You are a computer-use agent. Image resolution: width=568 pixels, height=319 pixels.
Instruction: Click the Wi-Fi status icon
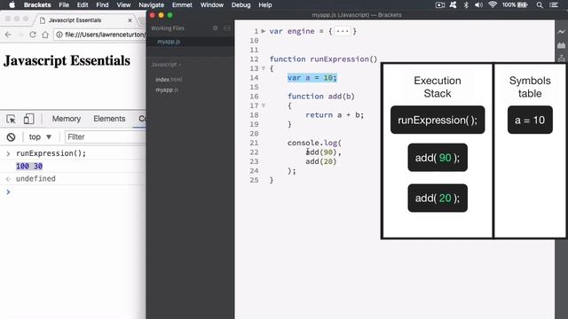[x=493, y=5]
